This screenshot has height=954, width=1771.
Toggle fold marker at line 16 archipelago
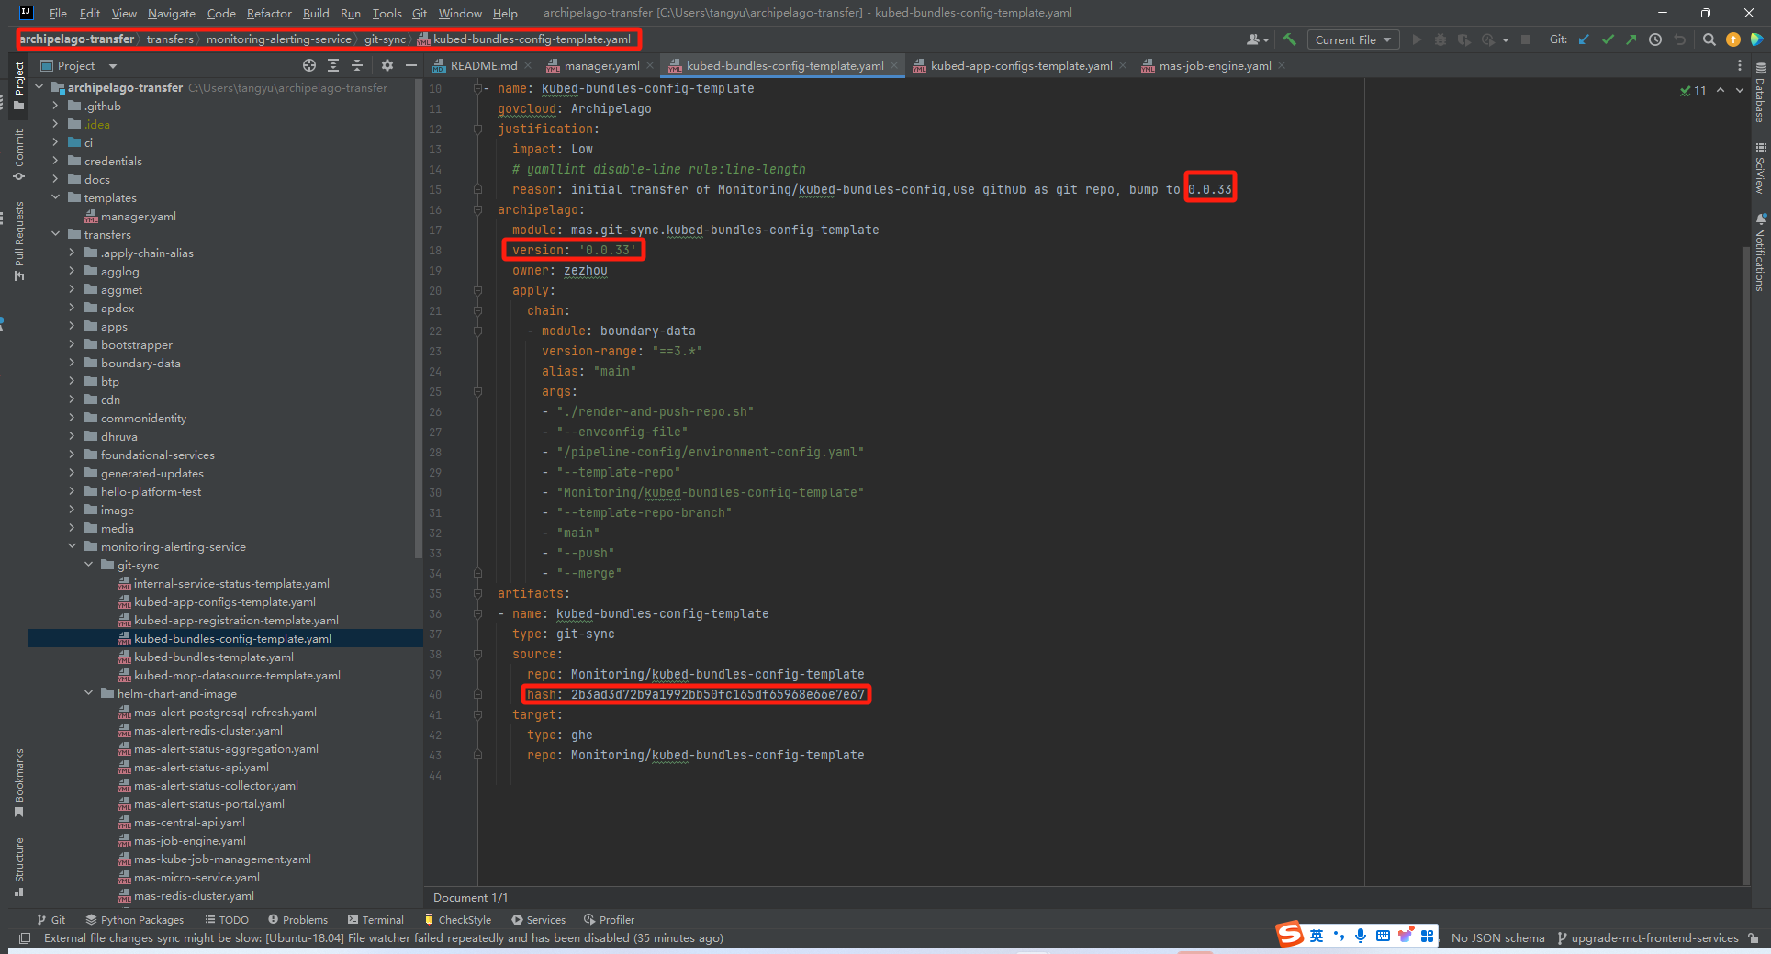(x=477, y=210)
